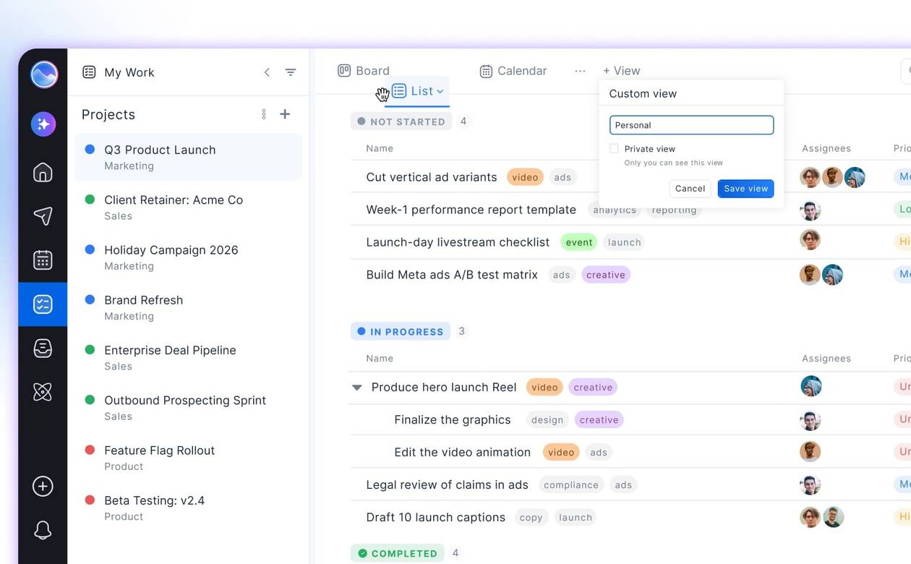
Task: Select Enterprise Deal Pipeline project
Action: coord(189,357)
